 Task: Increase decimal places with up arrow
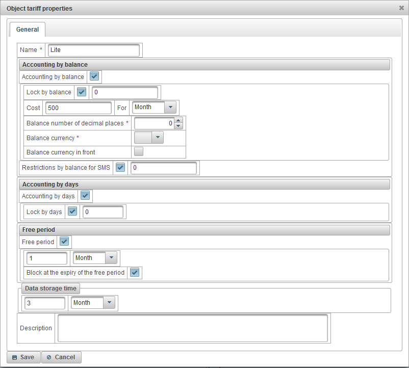coord(178,120)
